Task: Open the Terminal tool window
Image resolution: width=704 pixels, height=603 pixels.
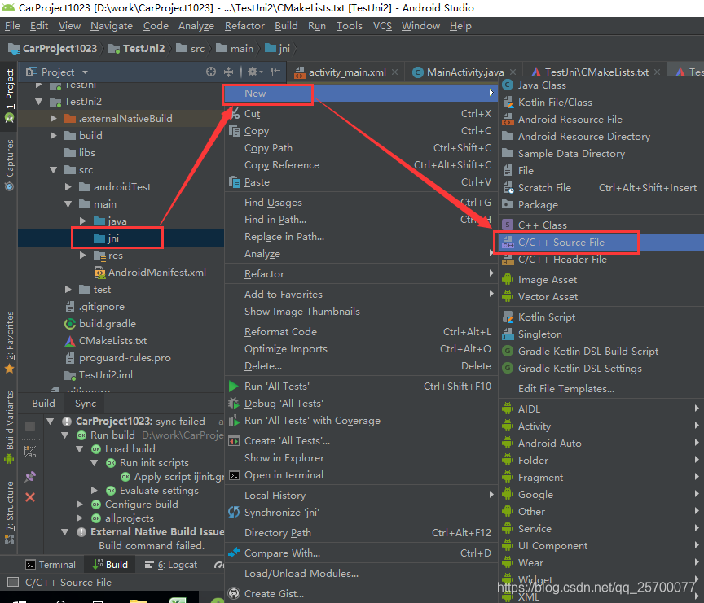Action: click(x=51, y=565)
